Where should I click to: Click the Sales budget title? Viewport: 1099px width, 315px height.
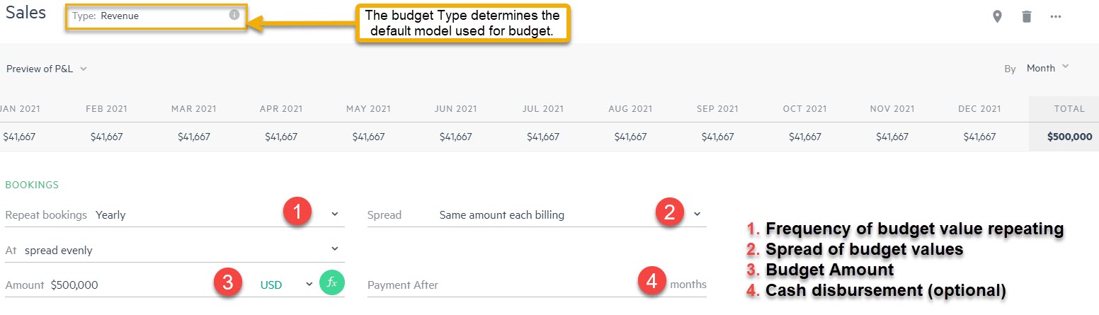coord(25,13)
